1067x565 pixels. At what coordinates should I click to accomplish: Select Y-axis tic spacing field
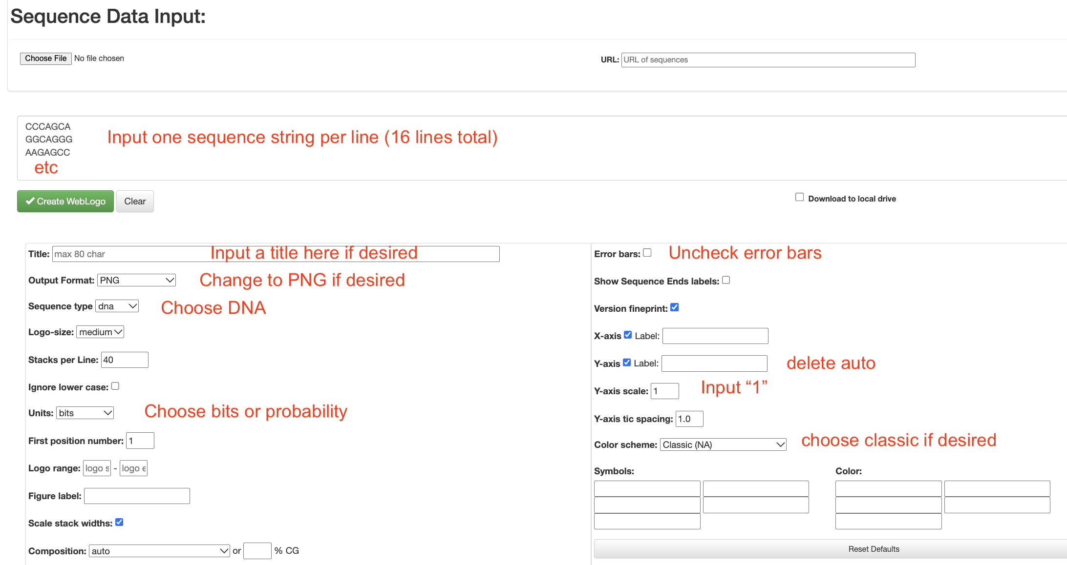click(x=689, y=419)
